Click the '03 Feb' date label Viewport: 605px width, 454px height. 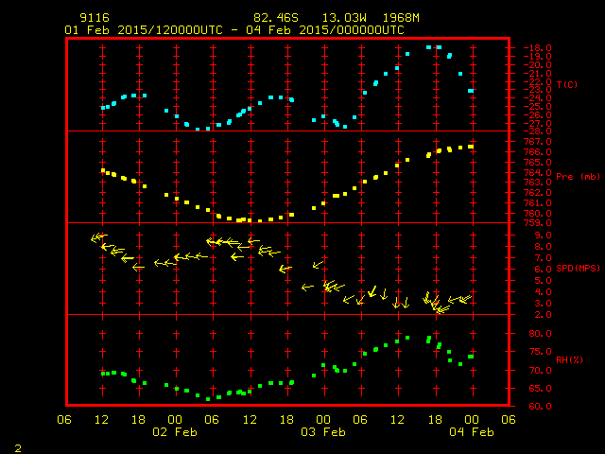(323, 432)
